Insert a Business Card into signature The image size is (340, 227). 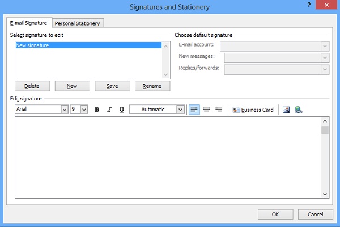point(253,110)
